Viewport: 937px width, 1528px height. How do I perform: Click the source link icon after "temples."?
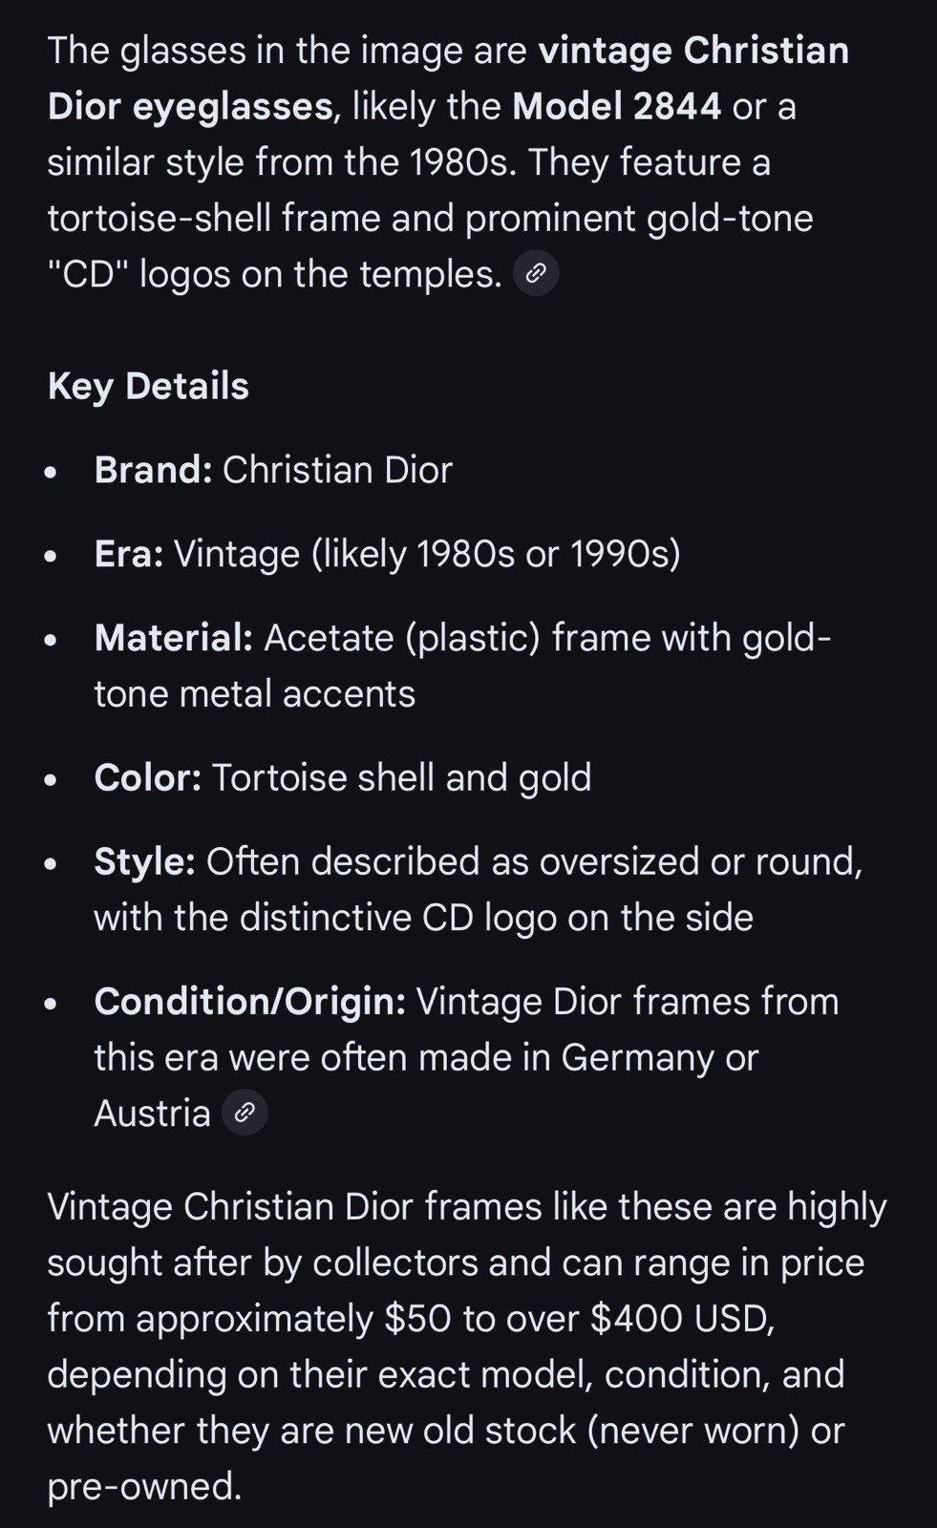536,274
